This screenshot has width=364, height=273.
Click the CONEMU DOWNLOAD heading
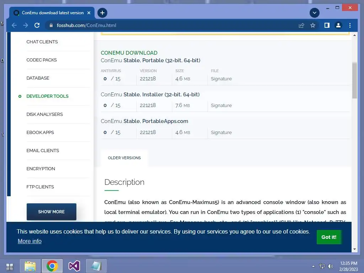[129, 53]
